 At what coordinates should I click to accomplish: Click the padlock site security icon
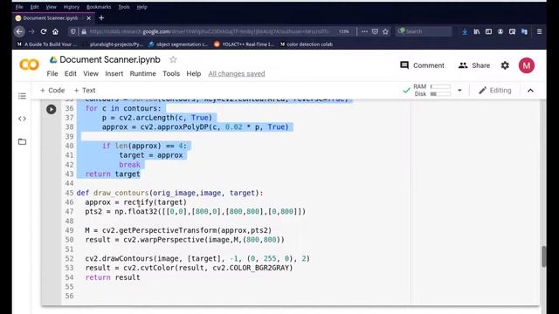point(84,31)
